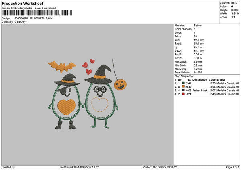Click the green 2141 thread color swatch
Viewport: 241px width, 170px height.
[x=183, y=83]
